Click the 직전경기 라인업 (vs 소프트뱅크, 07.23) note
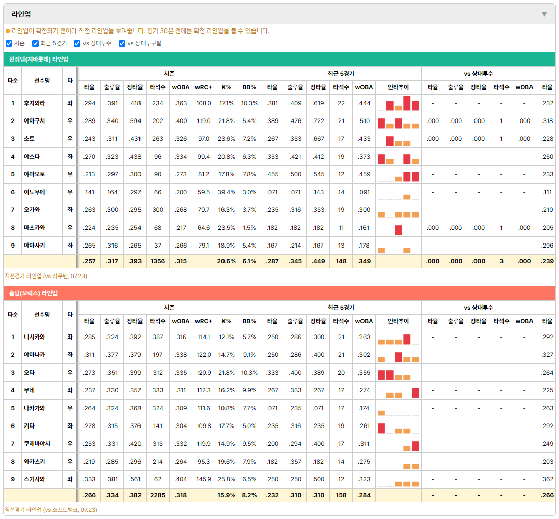 pyautogui.click(x=50, y=510)
